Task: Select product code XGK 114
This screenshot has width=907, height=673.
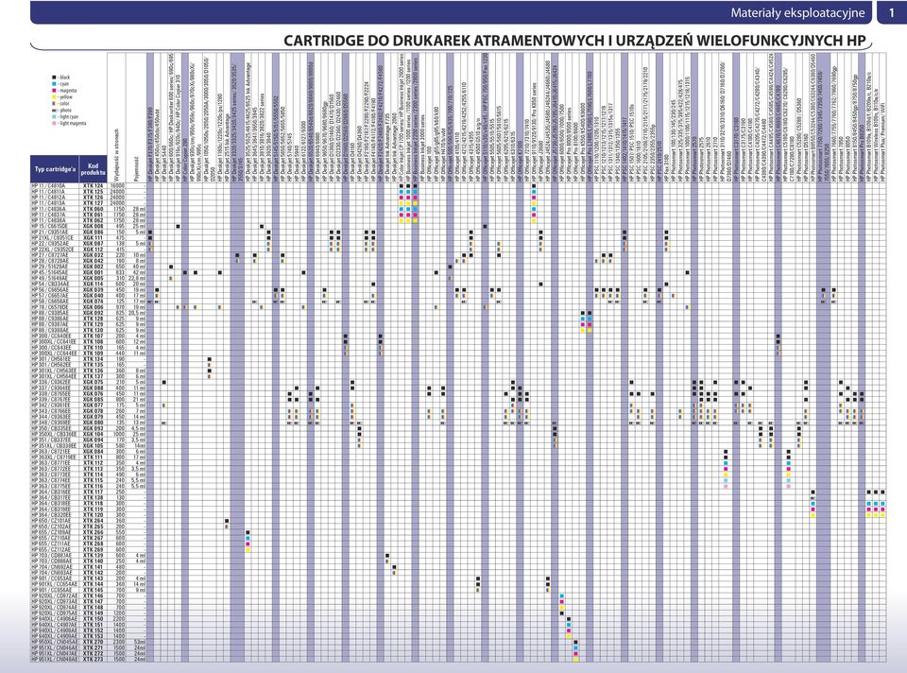Action: coord(93,284)
